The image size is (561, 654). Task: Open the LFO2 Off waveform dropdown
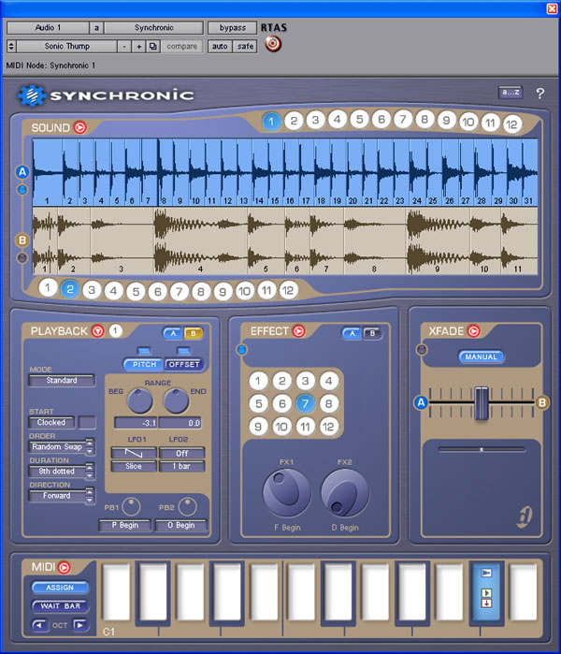point(182,453)
